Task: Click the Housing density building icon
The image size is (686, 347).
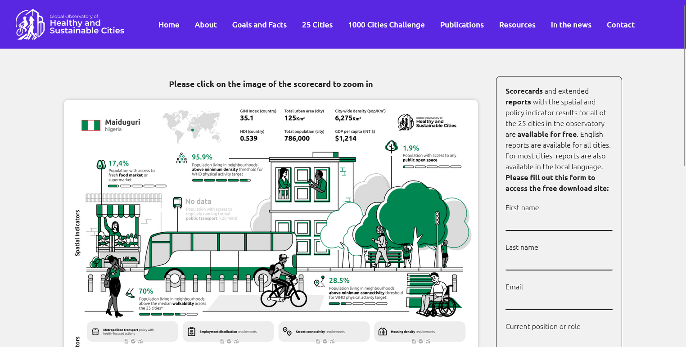Action: (382, 332)
